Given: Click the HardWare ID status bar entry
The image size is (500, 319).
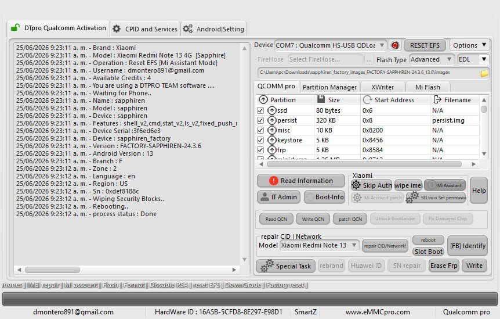Looking at the screenshot, I should pyautogui.click(x=219, y=312).
